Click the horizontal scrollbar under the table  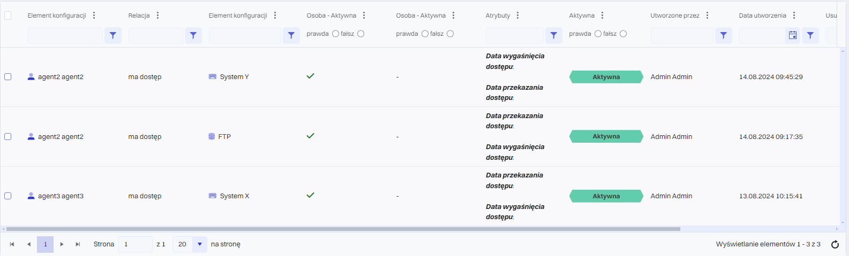(x=343, y=229)
